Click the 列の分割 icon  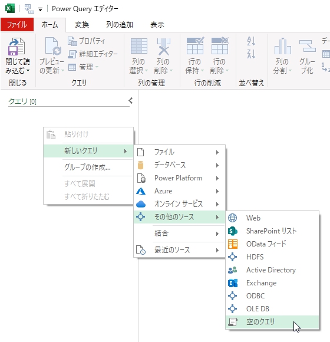click(282, 46)
